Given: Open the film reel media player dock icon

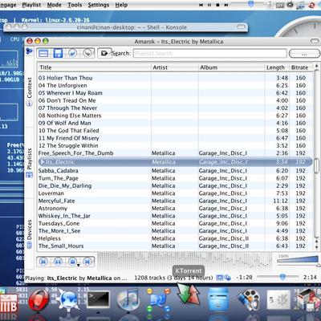Looking at the screenshot, I should point(249,301).
